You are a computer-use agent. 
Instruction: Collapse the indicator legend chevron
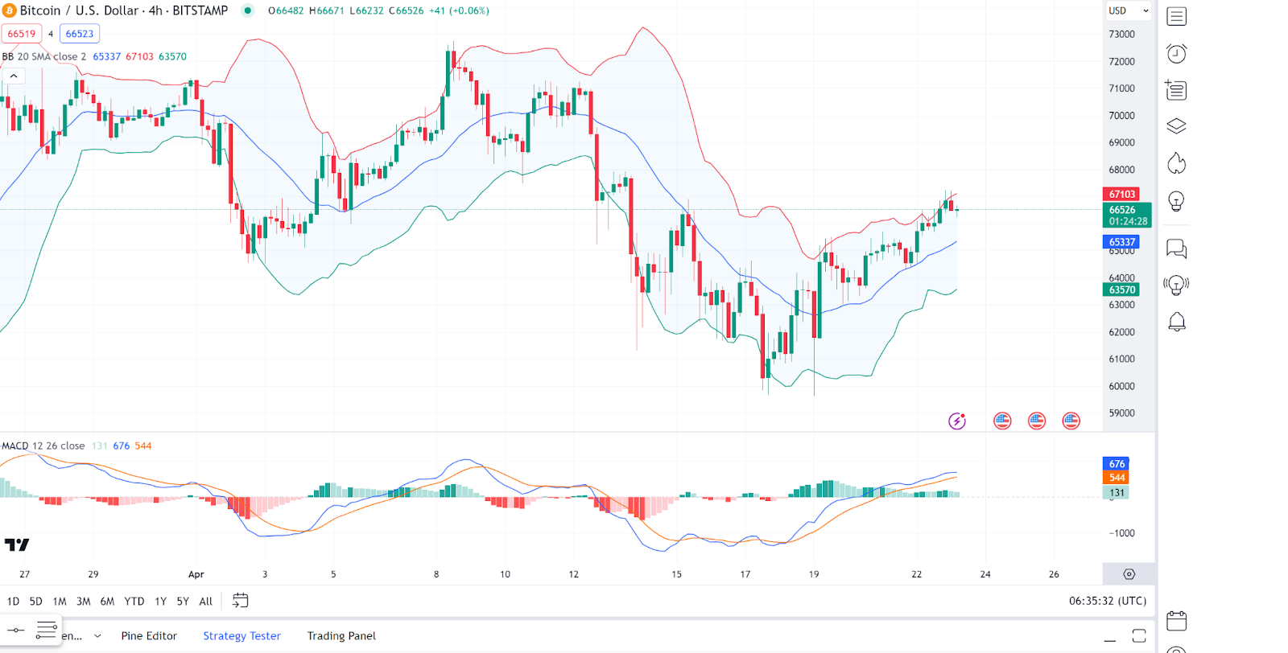[14, 76]
